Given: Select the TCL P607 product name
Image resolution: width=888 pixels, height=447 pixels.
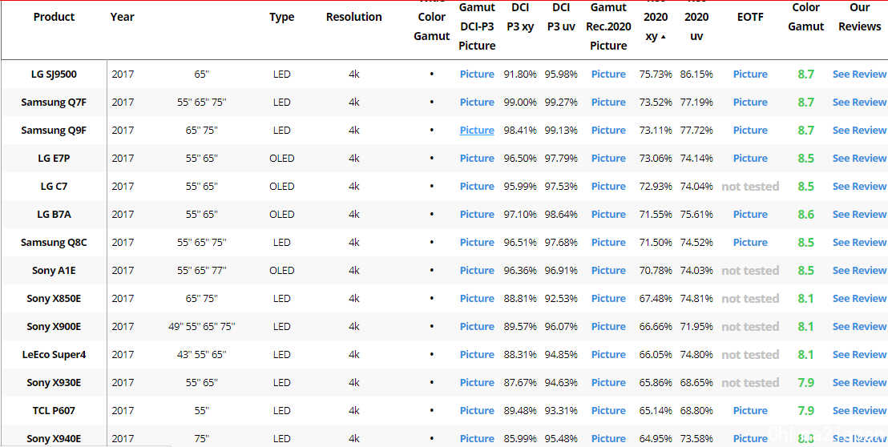Looking at the screenshot, I should (54, 411).
